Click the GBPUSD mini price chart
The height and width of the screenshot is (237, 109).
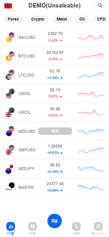click(x=91, y=150)
